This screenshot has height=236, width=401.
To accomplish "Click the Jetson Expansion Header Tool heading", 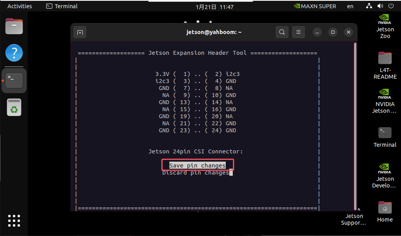I will (x=198, y=53).
